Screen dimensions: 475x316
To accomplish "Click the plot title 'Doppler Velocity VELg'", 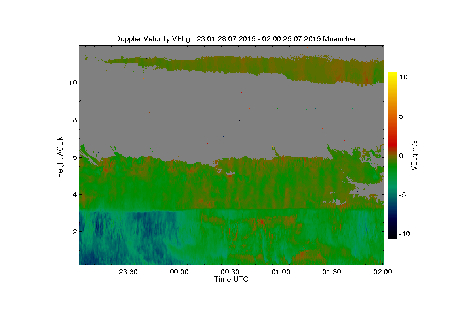I will click(152, 39).
